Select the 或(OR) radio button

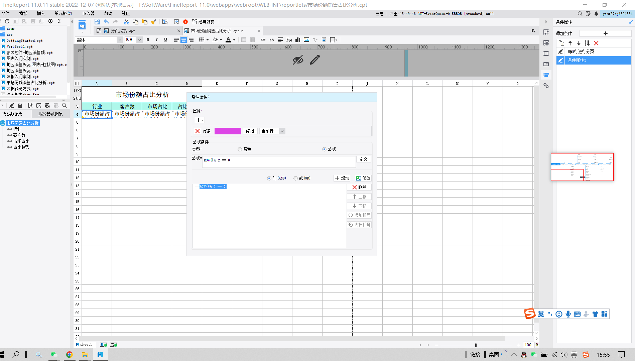[295, 178]
